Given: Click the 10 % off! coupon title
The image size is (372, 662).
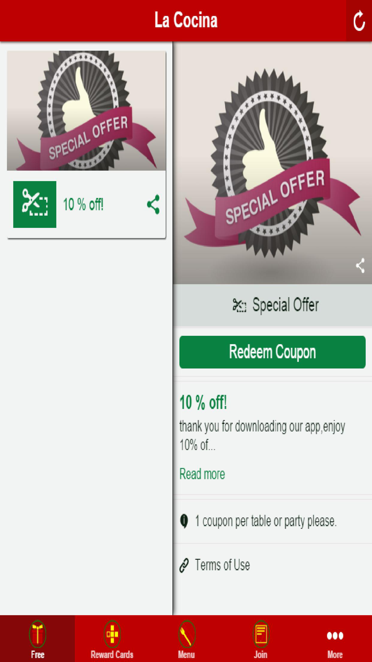Looking at the screenshot, I should pos(203,403).
